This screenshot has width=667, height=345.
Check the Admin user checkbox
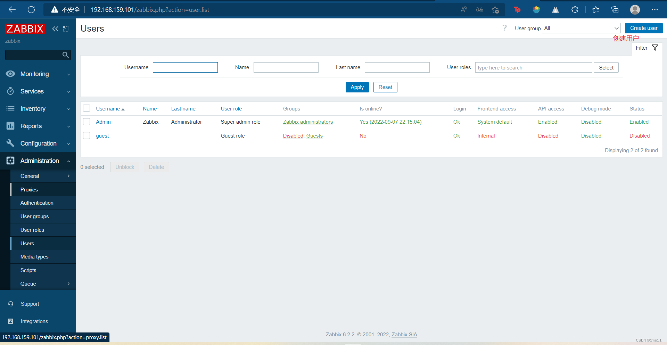click(x=87, y=122)
